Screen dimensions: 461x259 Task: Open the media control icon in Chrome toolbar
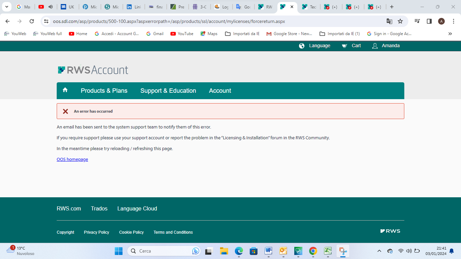click(x=417, y=21)
